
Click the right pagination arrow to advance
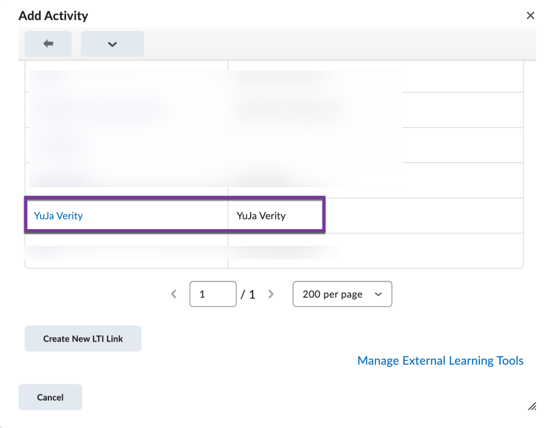(271, 294)
